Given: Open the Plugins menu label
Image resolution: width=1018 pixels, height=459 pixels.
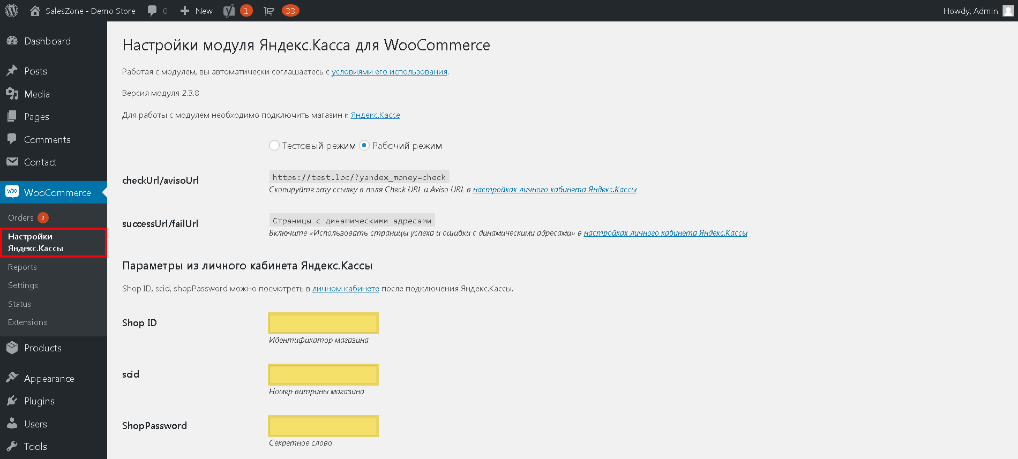Looking at the screenshot, I should 39,401.
